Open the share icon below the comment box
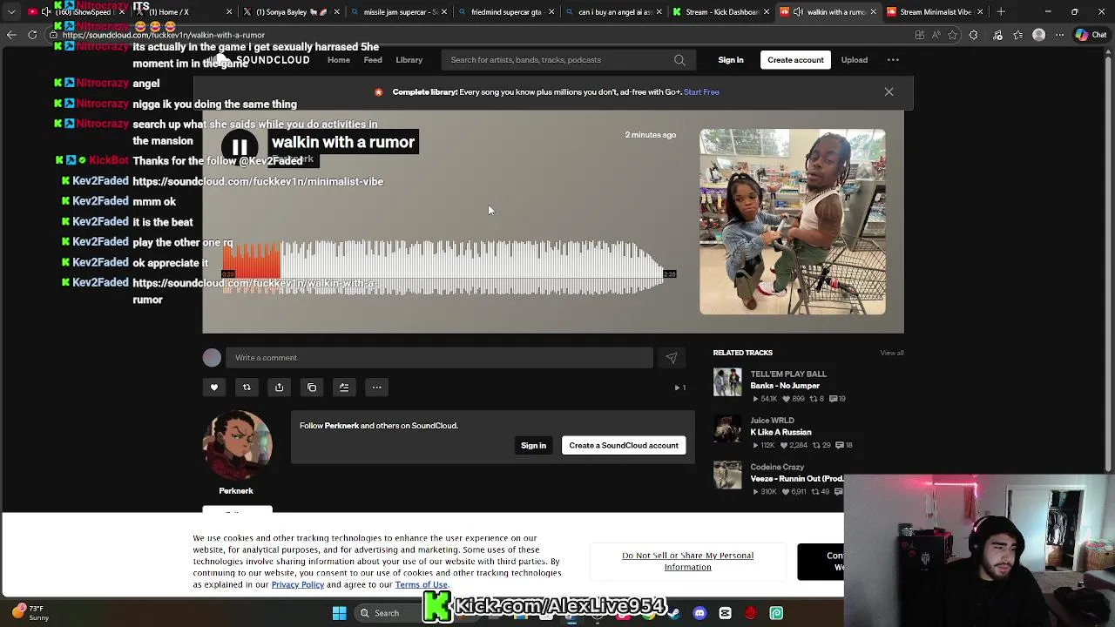The height and width of the screenshot is (627, 1115). 279,388
